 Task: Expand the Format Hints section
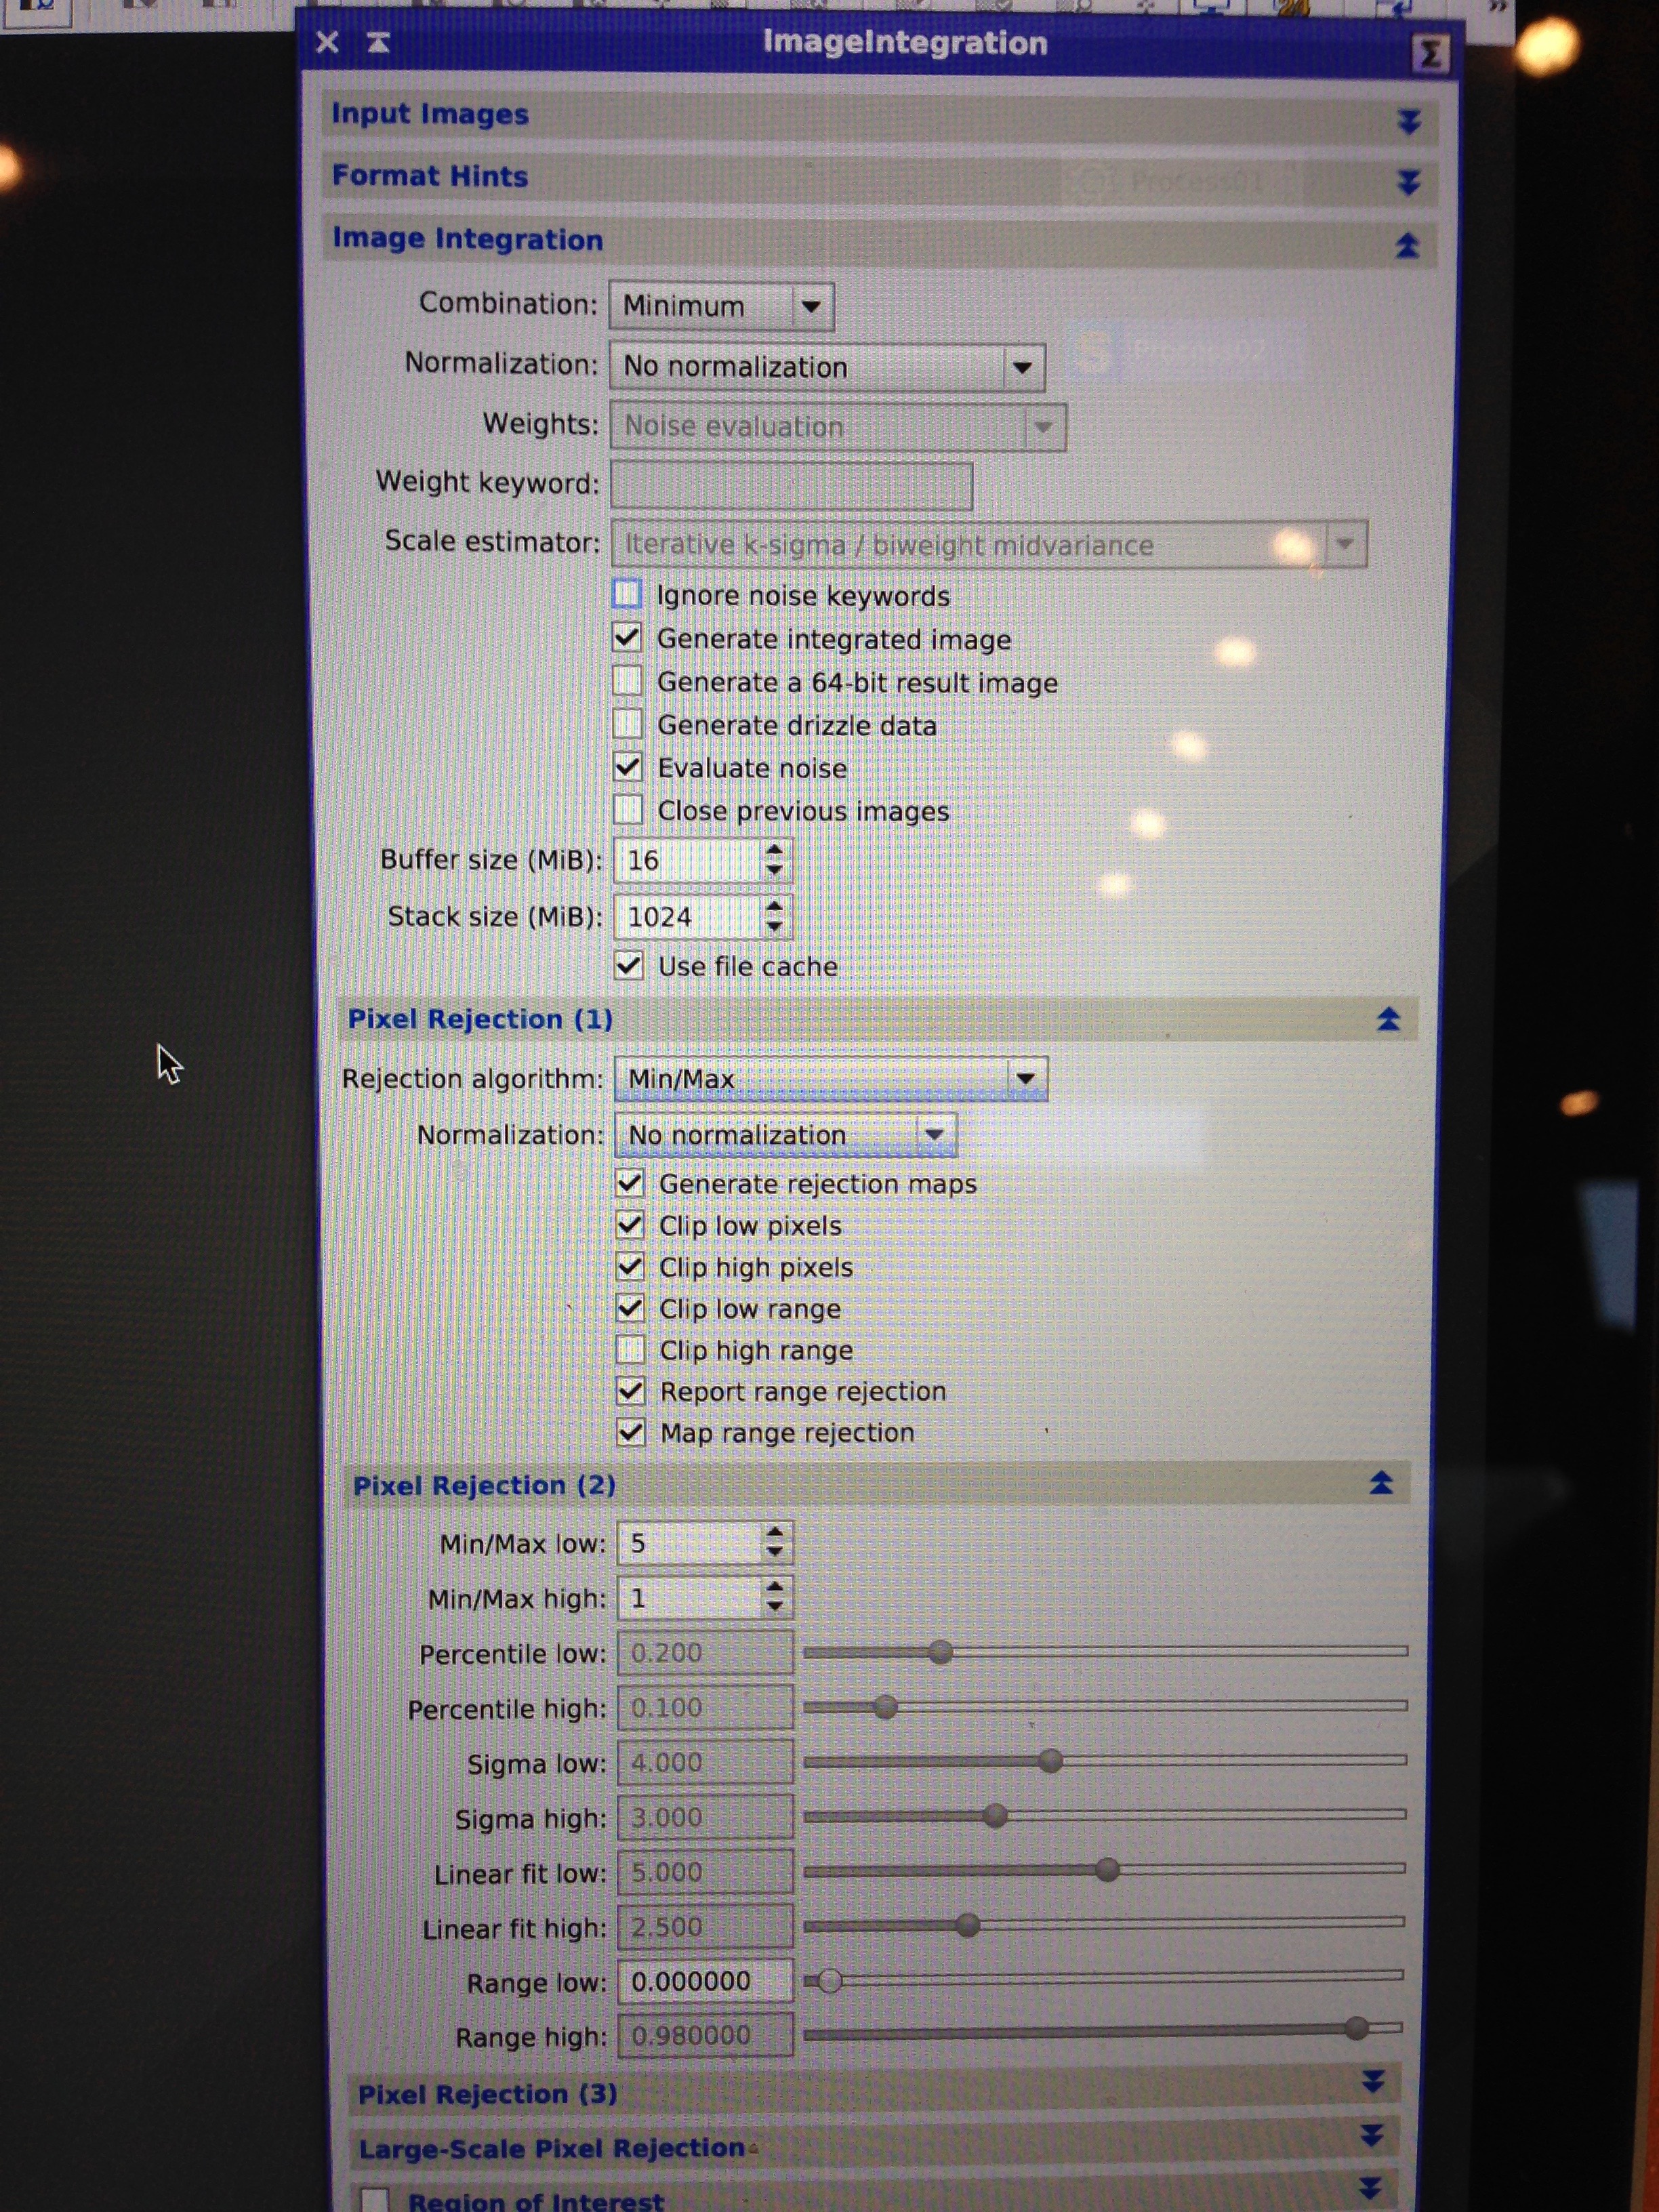pos(1408,182)
